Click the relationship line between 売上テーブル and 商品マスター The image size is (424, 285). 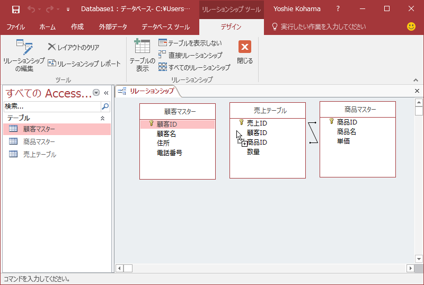(x=313, y=132)
